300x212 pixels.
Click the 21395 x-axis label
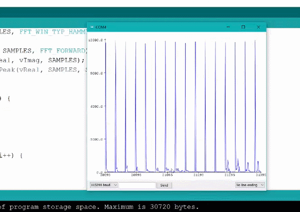[260, 175]
